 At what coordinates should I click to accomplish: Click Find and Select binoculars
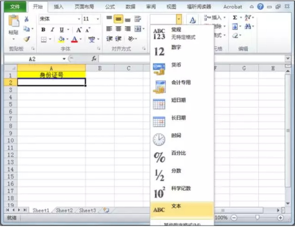click(248, 26)
